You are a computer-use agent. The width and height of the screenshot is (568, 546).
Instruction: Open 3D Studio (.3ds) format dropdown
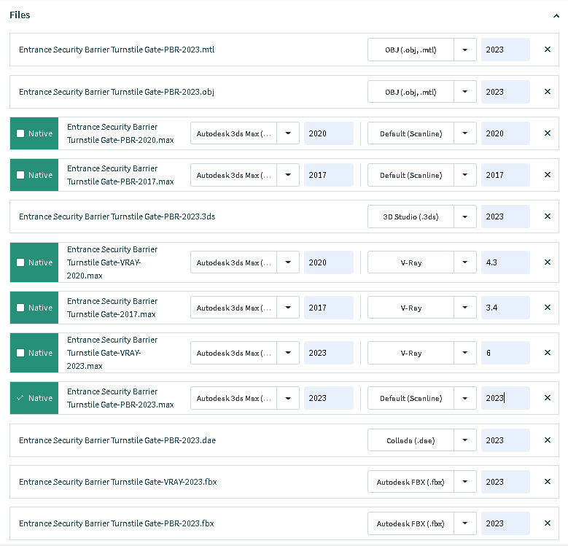(x=465, y=217)
